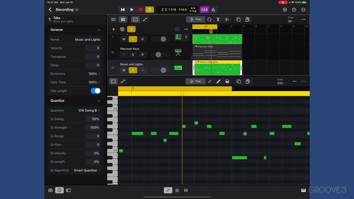Viewport: 354px width, 199px height.
Task: Select the Loop tool in tracks toolbar
Action: coord(209,20)
